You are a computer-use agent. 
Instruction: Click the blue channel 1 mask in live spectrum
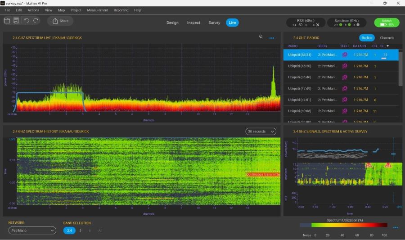(x=49, y=102)
